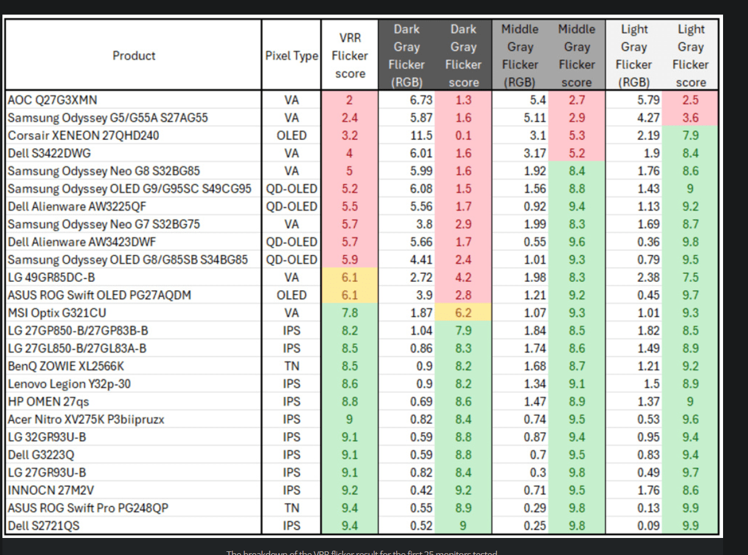This screenshot has height=555, width=748.
Task: Click 'Samsung Odyssey G5/G55A S27AG55' product name
Action: tap(108, 118)
